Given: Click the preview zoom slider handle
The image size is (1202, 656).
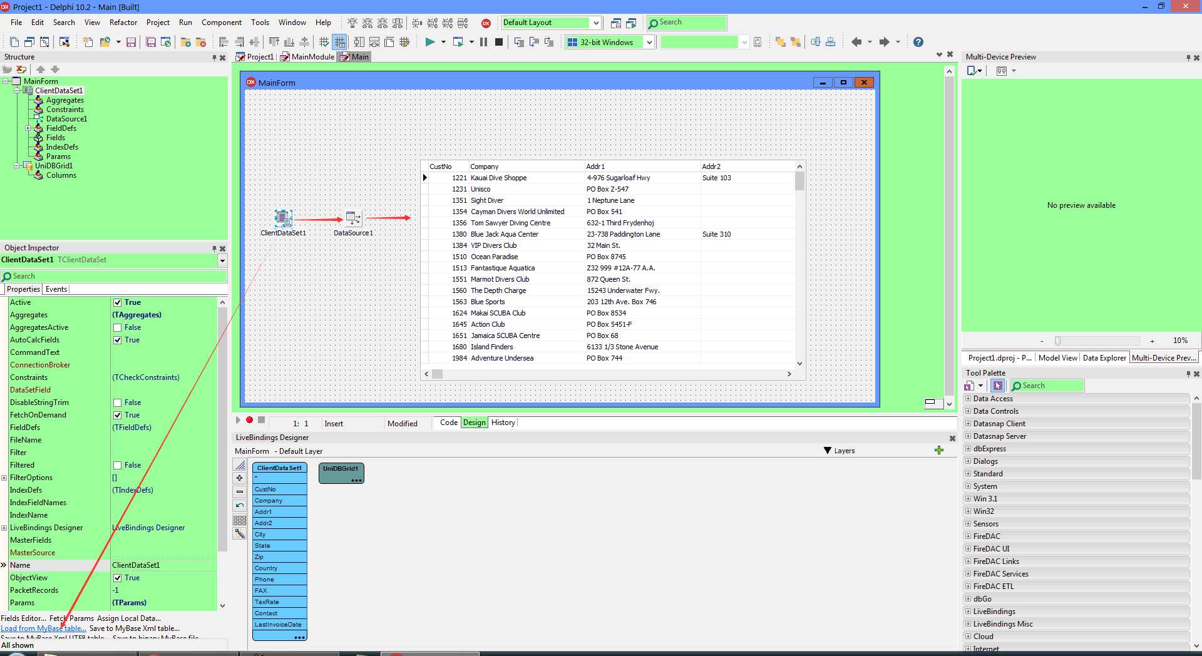Looking at the screenshot, I should coord(1057,341).
